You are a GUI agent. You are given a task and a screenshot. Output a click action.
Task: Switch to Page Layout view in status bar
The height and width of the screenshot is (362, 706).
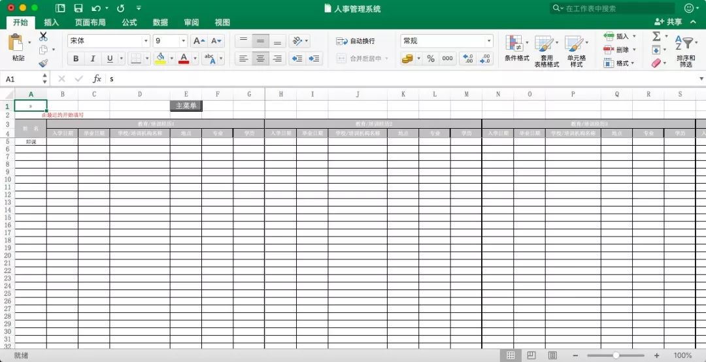(531, 355)
